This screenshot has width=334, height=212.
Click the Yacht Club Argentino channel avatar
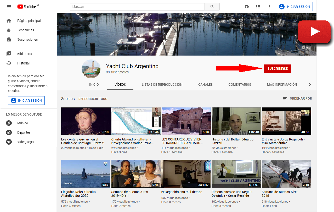pos(91,69)
